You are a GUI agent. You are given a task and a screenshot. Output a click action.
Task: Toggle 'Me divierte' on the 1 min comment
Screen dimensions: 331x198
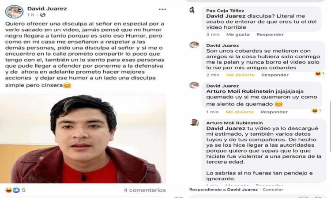(x=240, y=112)
